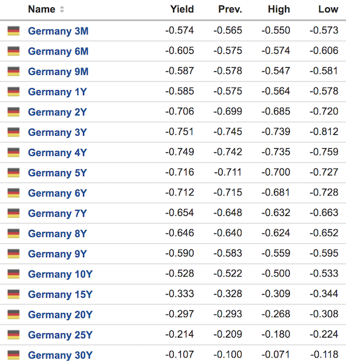
Task: Click the Yield column header
Action: 182,9
